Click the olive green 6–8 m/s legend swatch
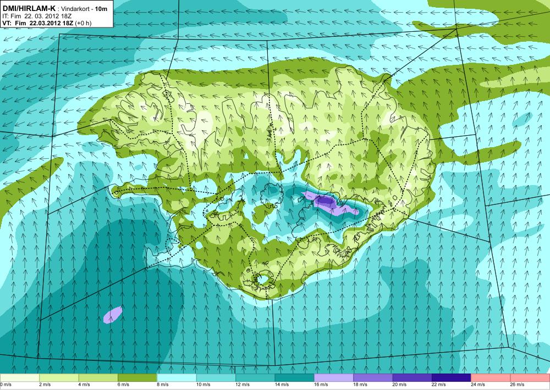The image size is (550, 390). (x=137, y=378)
